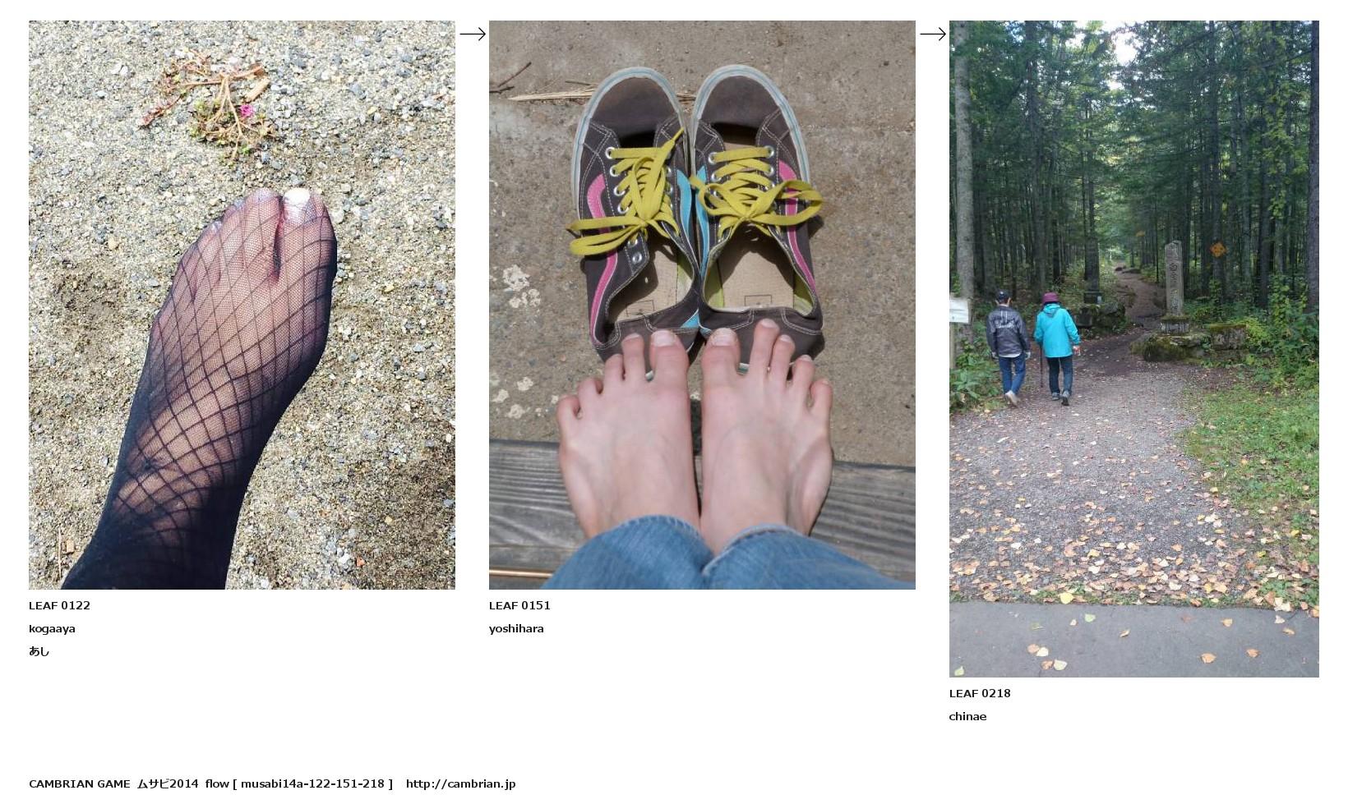Open the forest path hikers photo
Image resolution: width=1348 pixels, height=804 pixels.
pos(1134,349)
